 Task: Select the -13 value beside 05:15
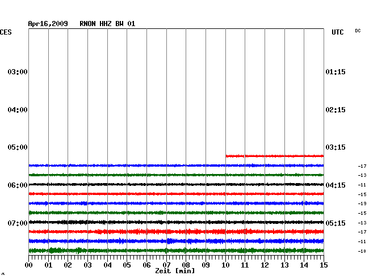click(362, 223)
